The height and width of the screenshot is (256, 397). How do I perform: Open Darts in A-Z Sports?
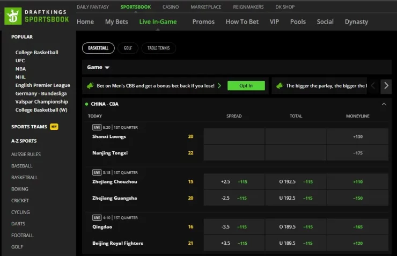18,224
